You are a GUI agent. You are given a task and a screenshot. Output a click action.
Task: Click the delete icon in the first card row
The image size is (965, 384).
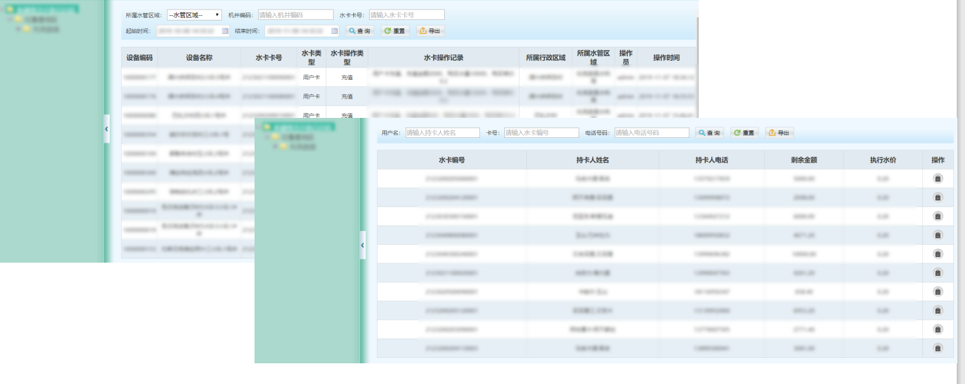point(938,179)
